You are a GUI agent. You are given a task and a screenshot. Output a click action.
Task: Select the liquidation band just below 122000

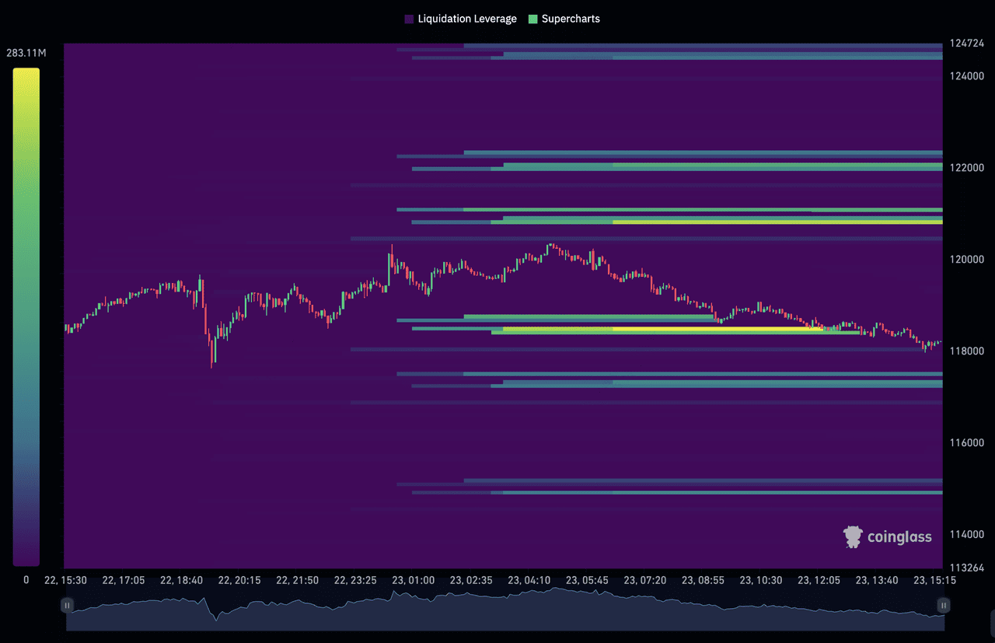(700, 166)
